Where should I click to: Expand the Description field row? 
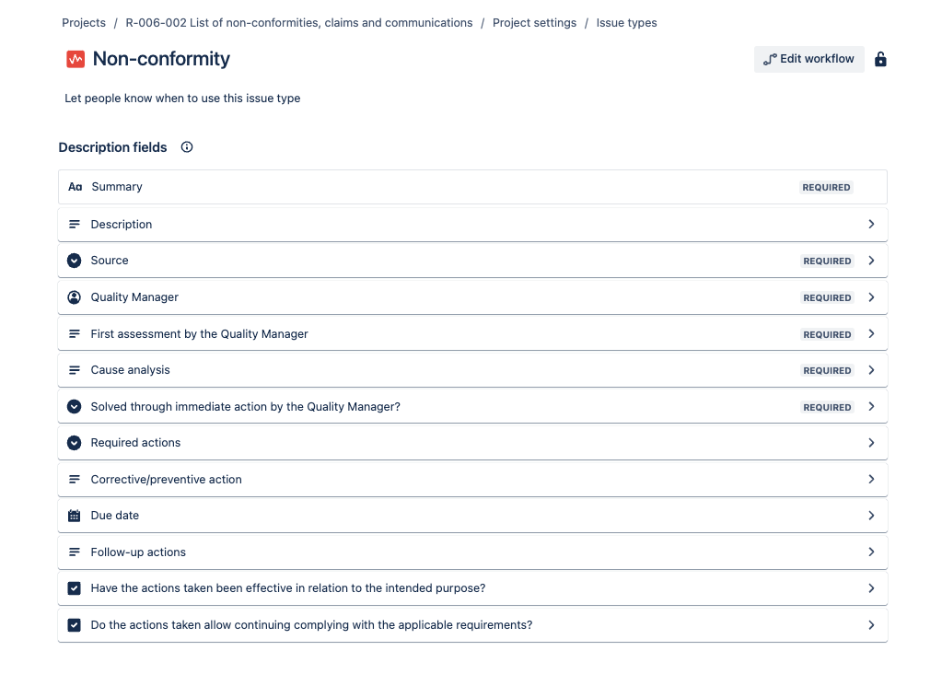point(871,225)
